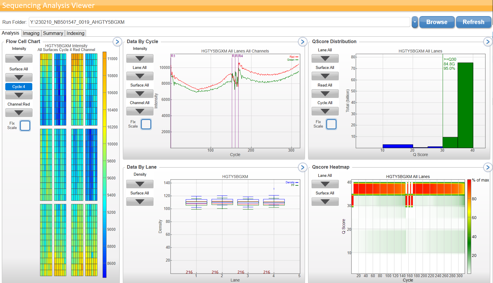Open Data By Cycle Intensity dropdown
The width and height of the screenshot is (493, 283).
coord(140,58)
